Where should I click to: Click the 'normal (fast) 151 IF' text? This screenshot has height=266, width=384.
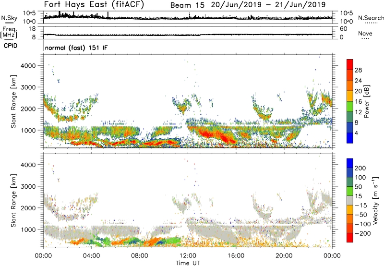tap(76, 48)
